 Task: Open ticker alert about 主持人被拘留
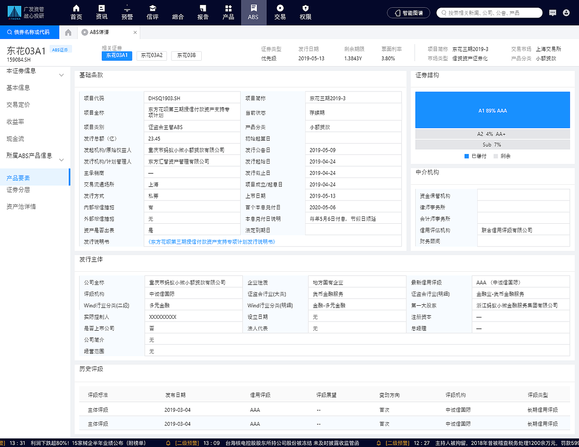507,443
